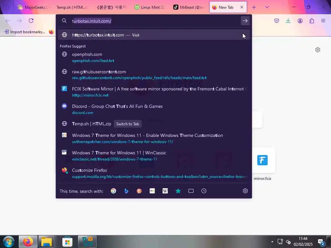Viewport: 331px width, 248px height.
Task: Open Firefox from the taskbar
Action: click(28, 242)
